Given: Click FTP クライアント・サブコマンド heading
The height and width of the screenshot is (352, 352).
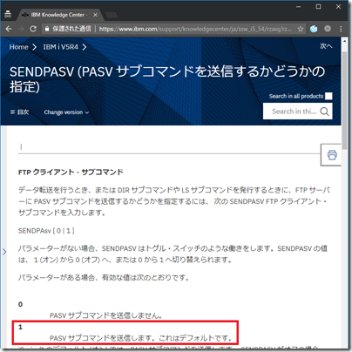Looking at the screenshot, I should [71, 173].
